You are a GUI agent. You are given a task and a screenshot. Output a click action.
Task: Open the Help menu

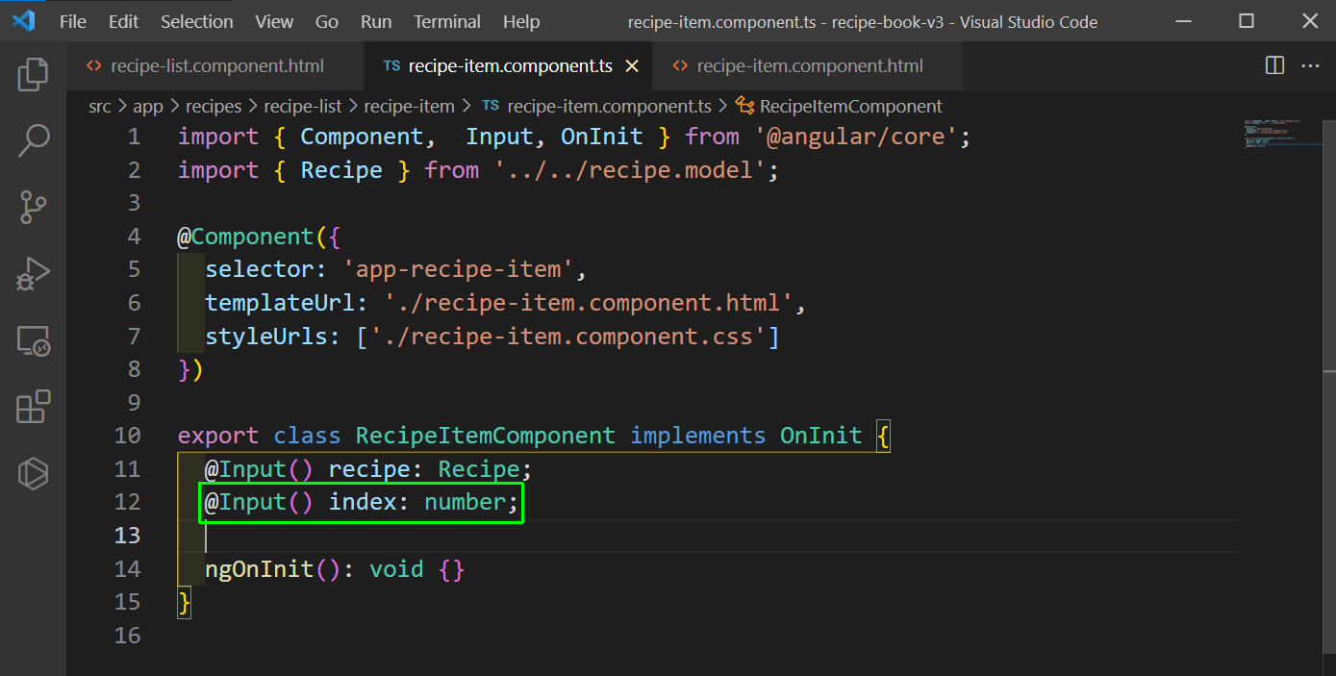point(521,21)
